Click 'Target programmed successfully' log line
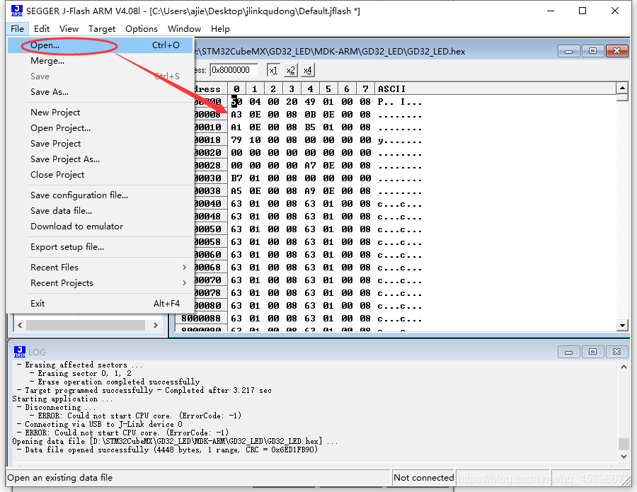The width and height of the screenshot is (637, 492). coord(144,391)
